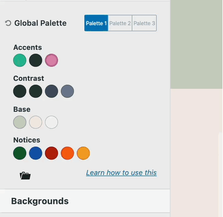Click the Global Palette heading text

[x=41, y=23]
